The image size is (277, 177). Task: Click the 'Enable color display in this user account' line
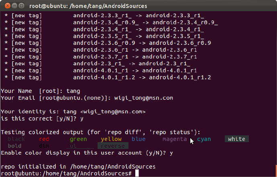[x=87, y=153]
